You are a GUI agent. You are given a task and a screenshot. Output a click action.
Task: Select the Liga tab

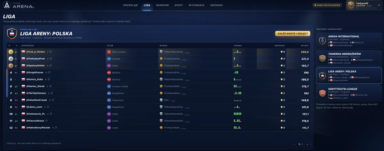click(147, 5)
